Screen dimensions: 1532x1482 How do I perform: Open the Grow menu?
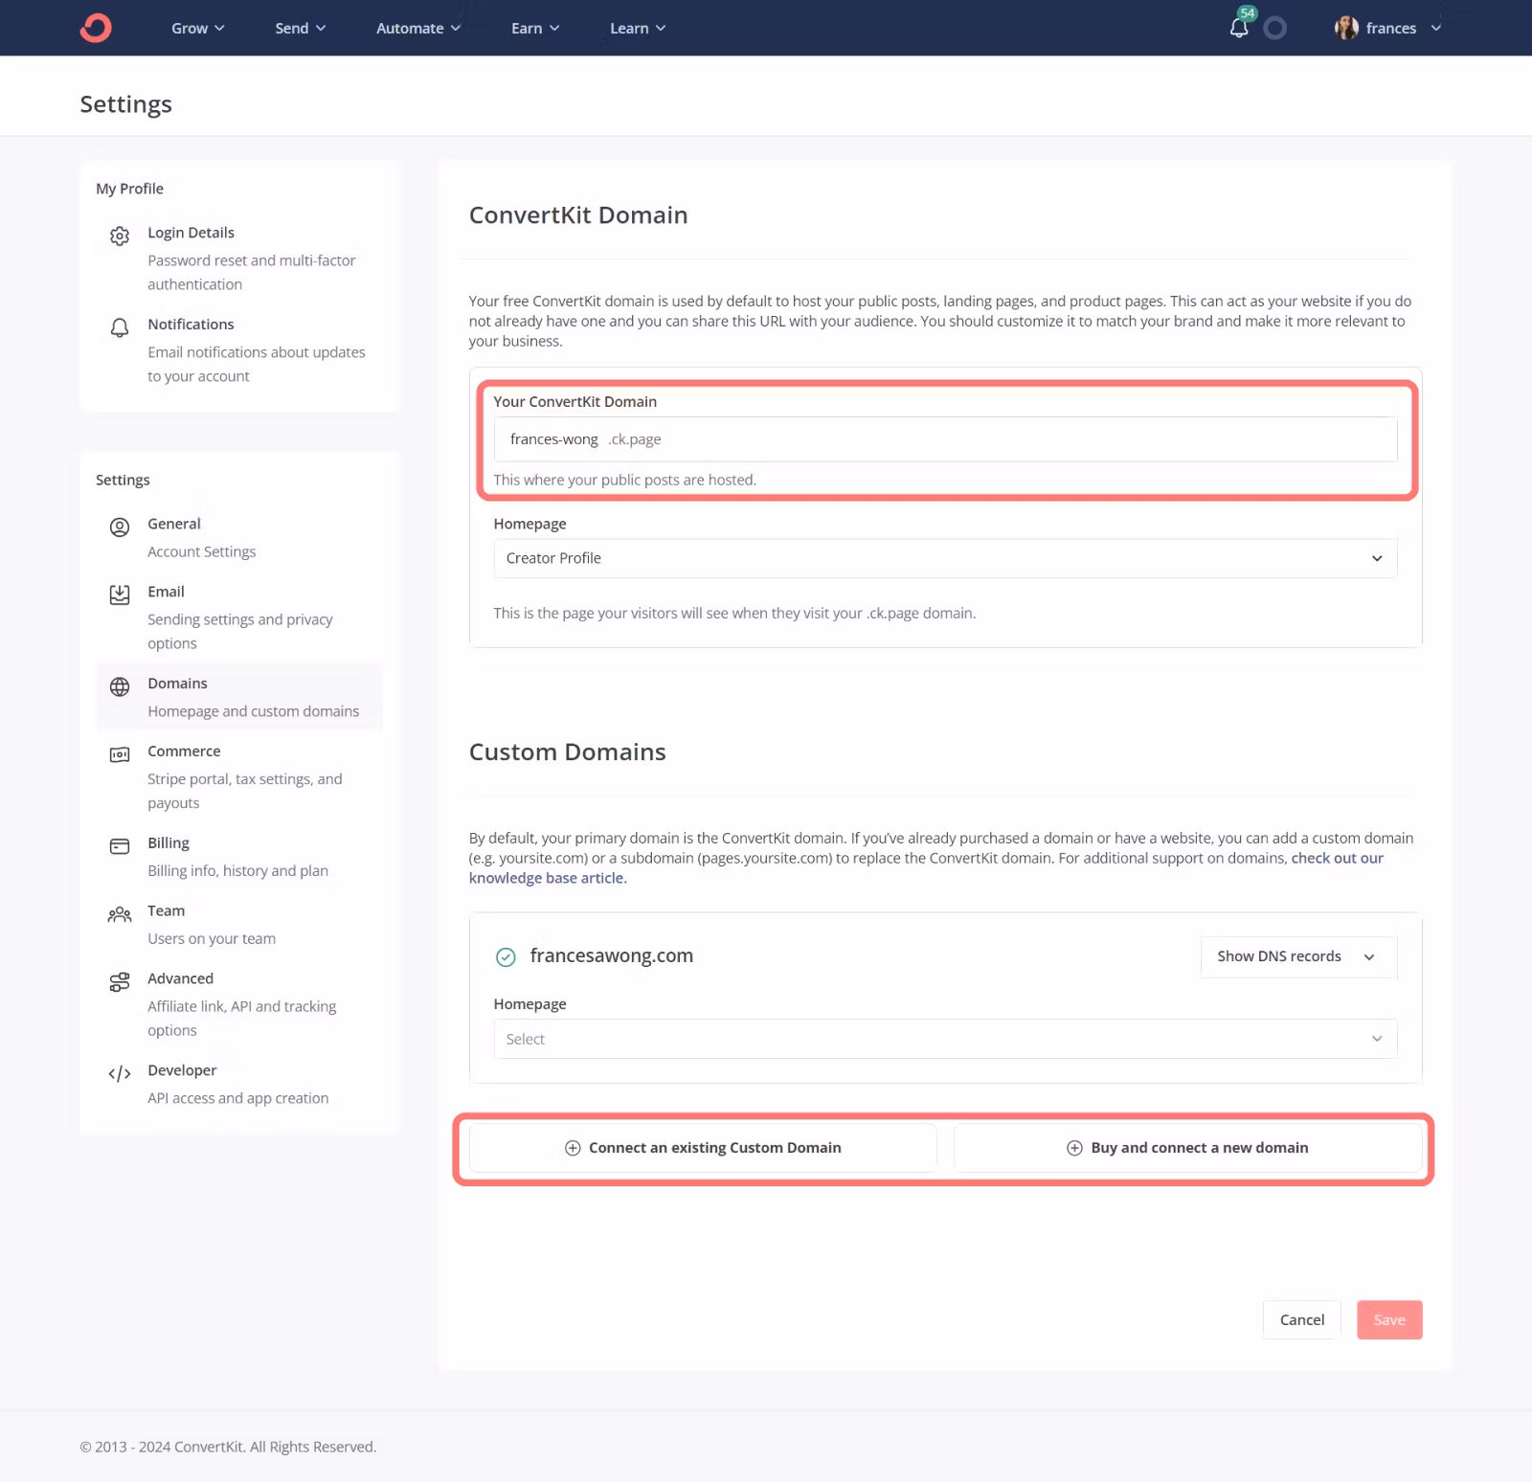click(198, 28)
